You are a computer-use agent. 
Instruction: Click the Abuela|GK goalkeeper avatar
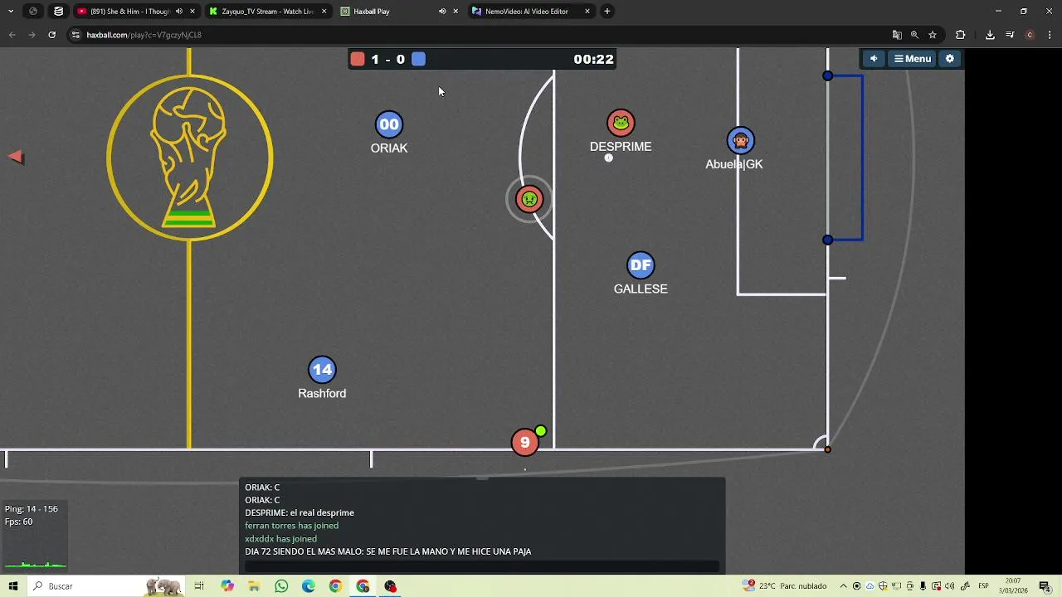click(x=741, y=140)
